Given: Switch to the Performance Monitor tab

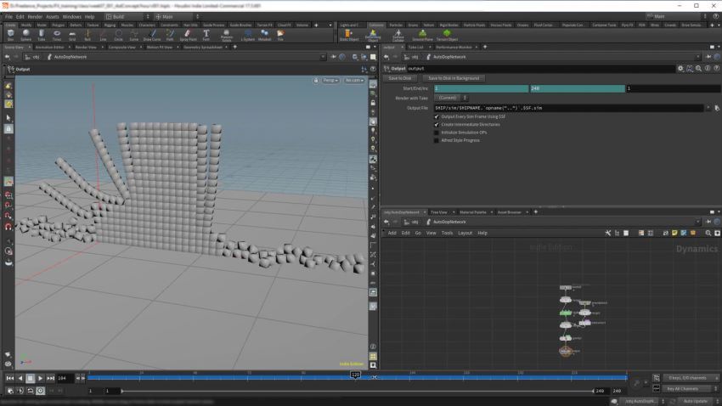Looking at the screenshot, I should tap(453, 47).
